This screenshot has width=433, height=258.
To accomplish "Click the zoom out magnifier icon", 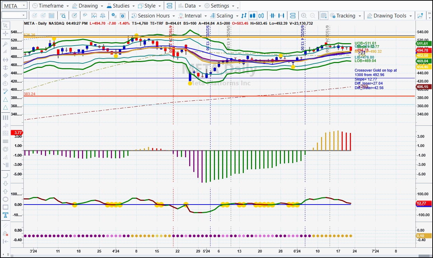I will coord(312,15).
